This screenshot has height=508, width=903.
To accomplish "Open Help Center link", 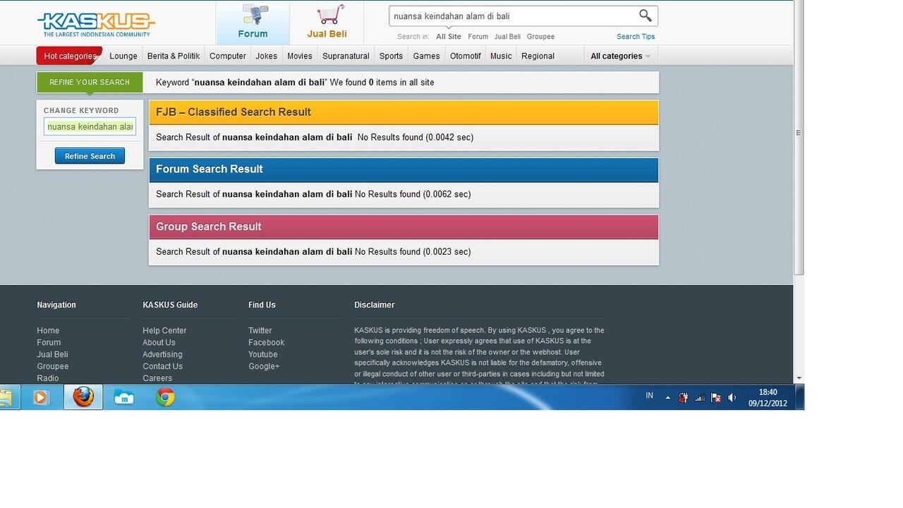I will coord(164,331).
